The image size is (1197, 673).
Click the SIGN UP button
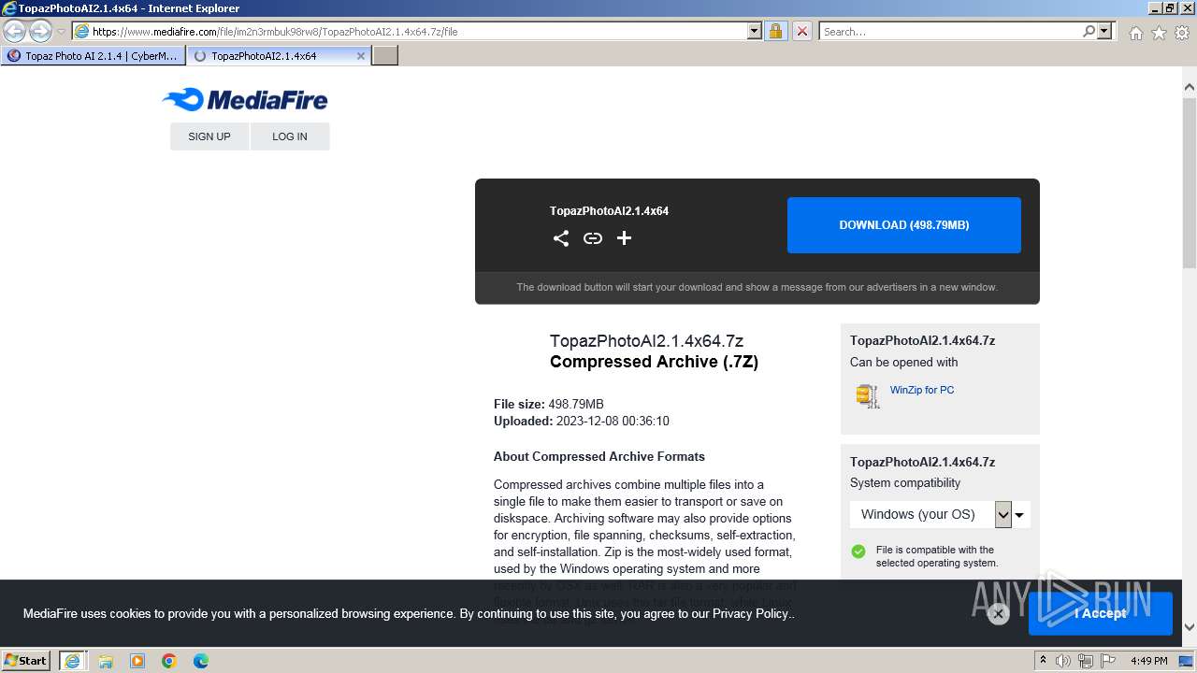(209, 136)
